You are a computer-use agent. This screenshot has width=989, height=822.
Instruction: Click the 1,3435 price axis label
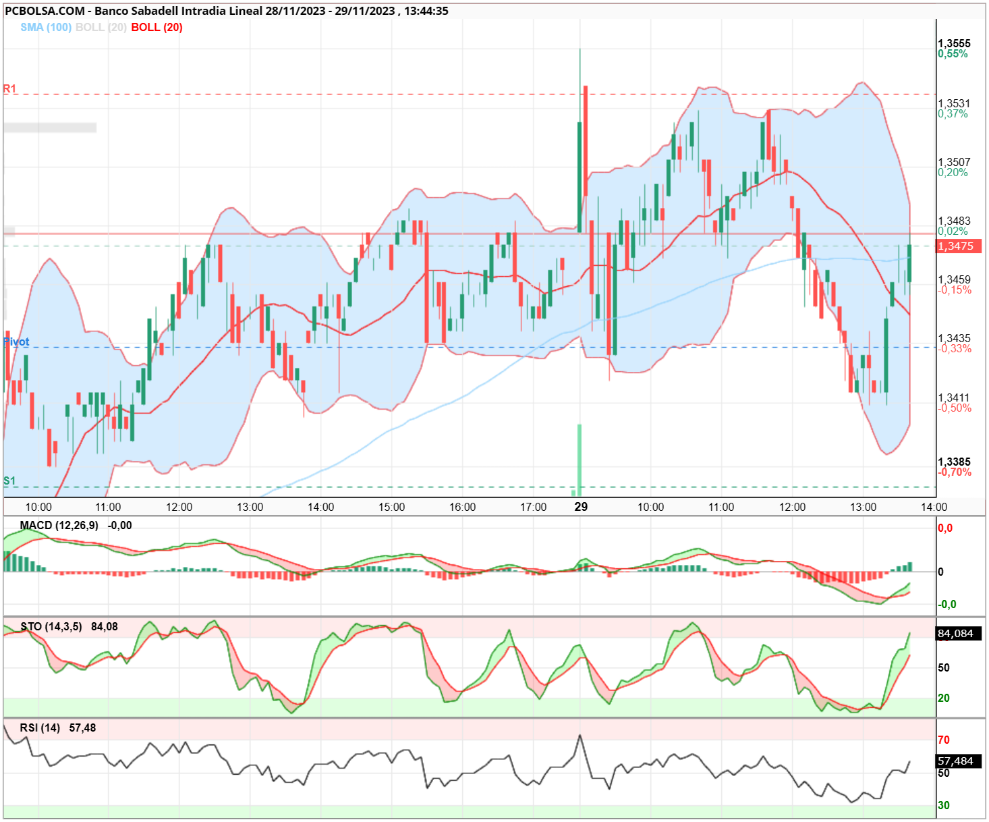pyautogui.click(x=954, y=338)
